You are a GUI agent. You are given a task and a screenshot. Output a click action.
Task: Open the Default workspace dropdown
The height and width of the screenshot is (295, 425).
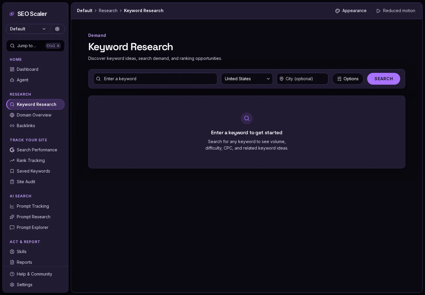pyautogui.click(x=28, y=29)
